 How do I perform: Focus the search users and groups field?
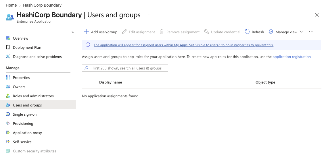click(125, 68)
